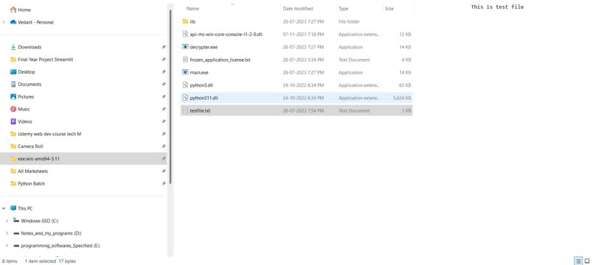Click the main.exe application icon
Image resolution: width=593 pixels, height=265 pixels.
(x=185, y=72)
